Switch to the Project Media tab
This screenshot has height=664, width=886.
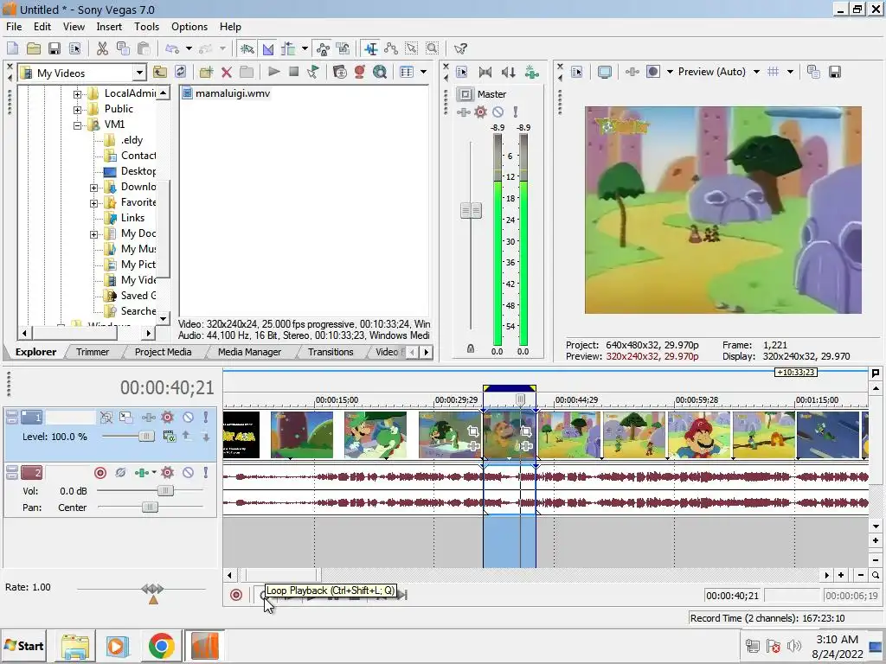click(x=163, y=352)
